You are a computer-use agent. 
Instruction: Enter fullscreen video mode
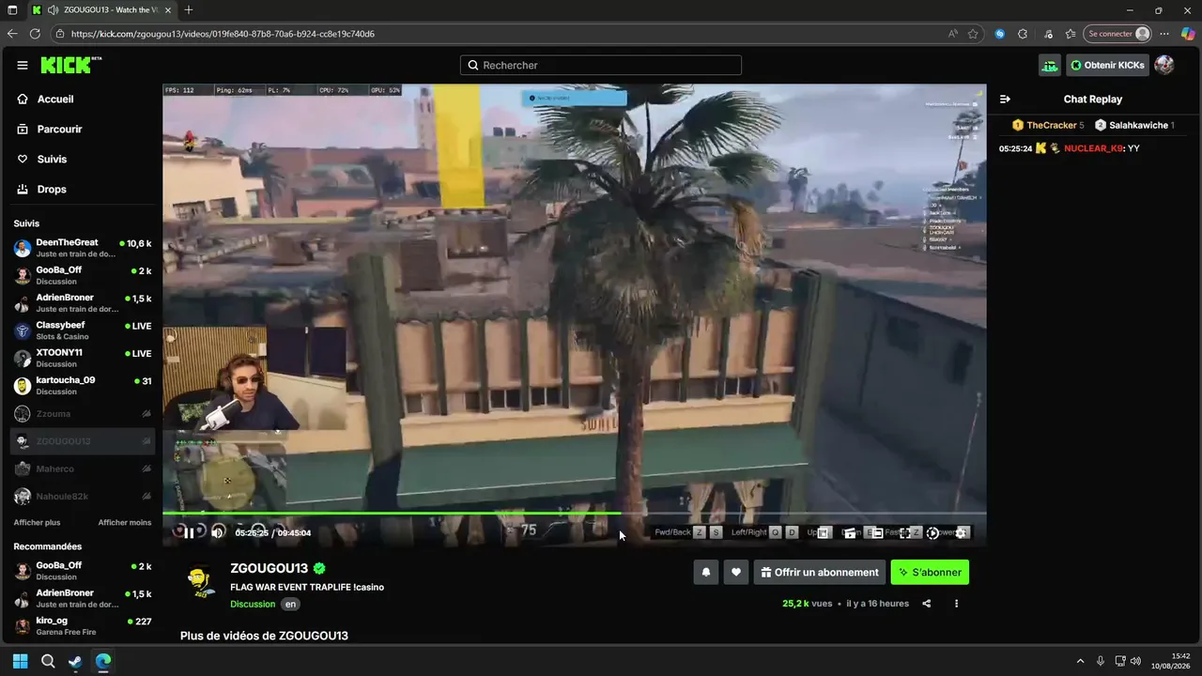pos(905,532)
